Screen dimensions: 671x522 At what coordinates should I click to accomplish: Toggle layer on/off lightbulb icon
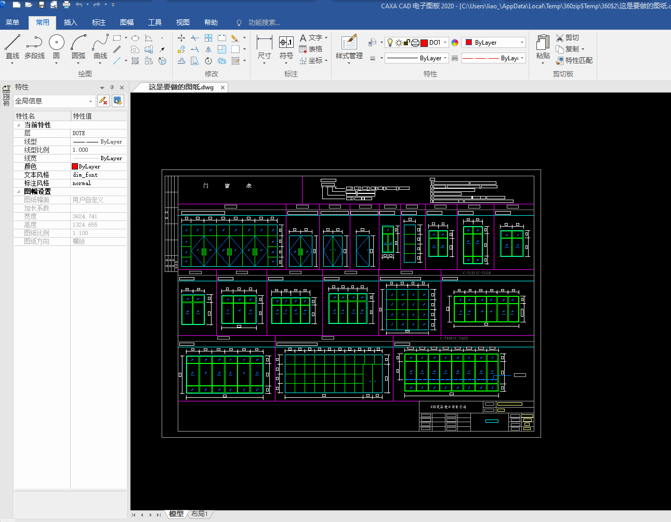click(x=390, y=43)
